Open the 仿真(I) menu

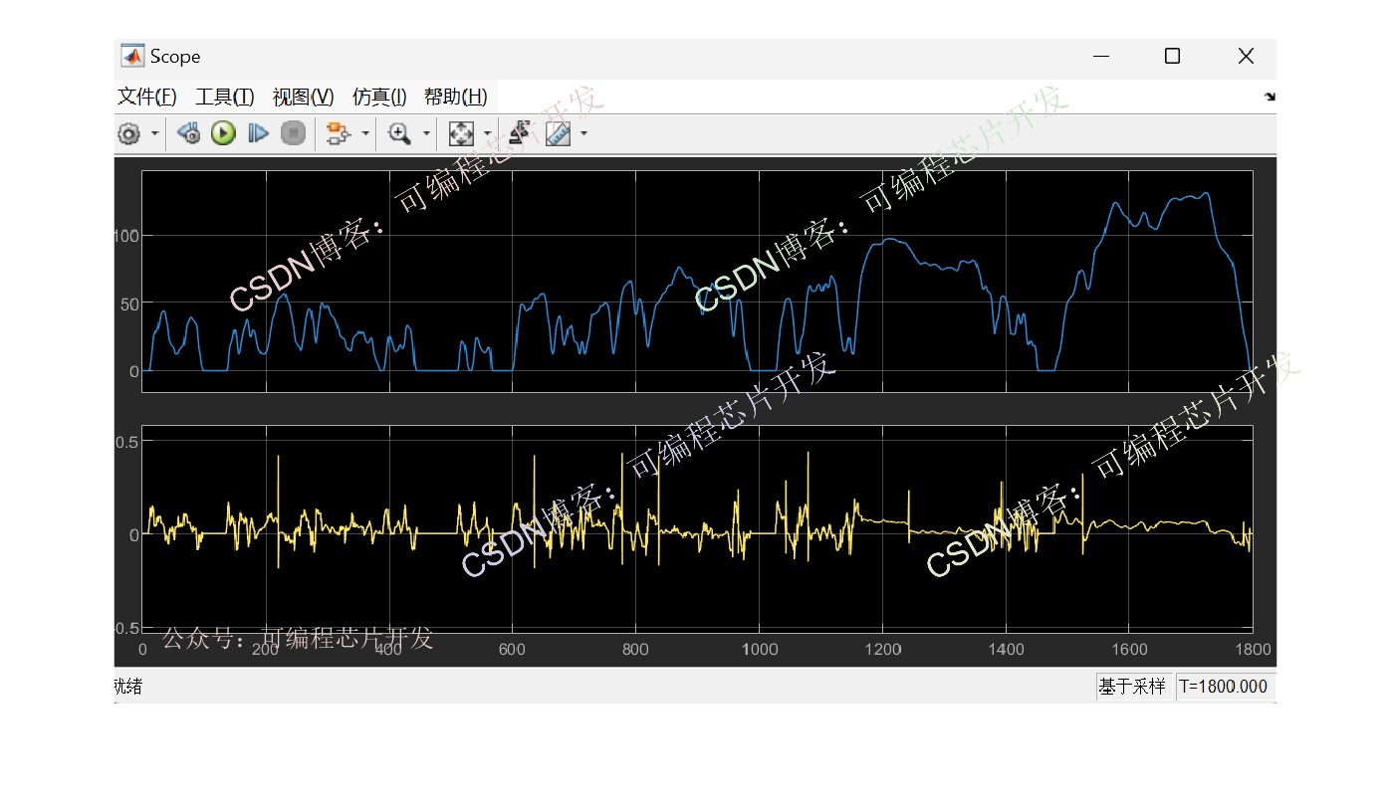click(x=379, y=97)
